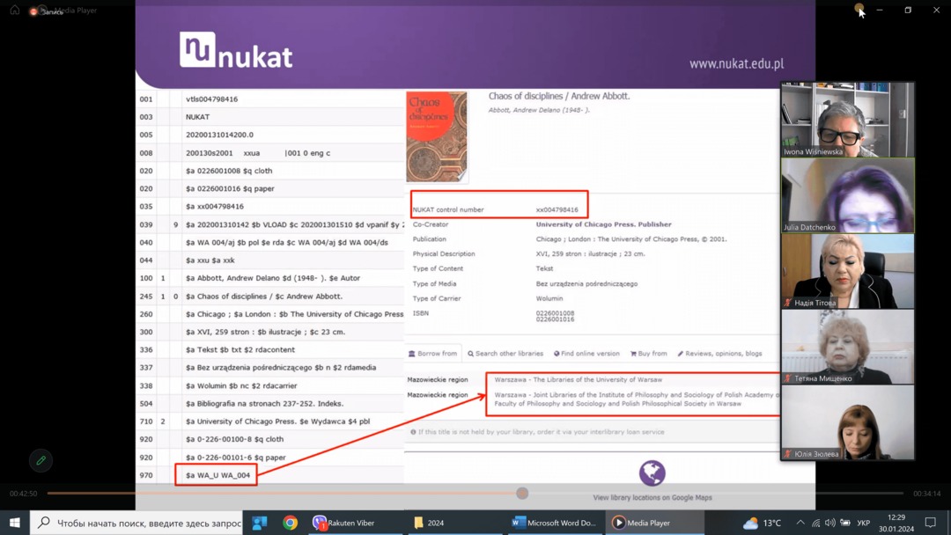Click the elapsed time 00:42:50
This screenshot has height=535, width=951.
coord(23,494)
